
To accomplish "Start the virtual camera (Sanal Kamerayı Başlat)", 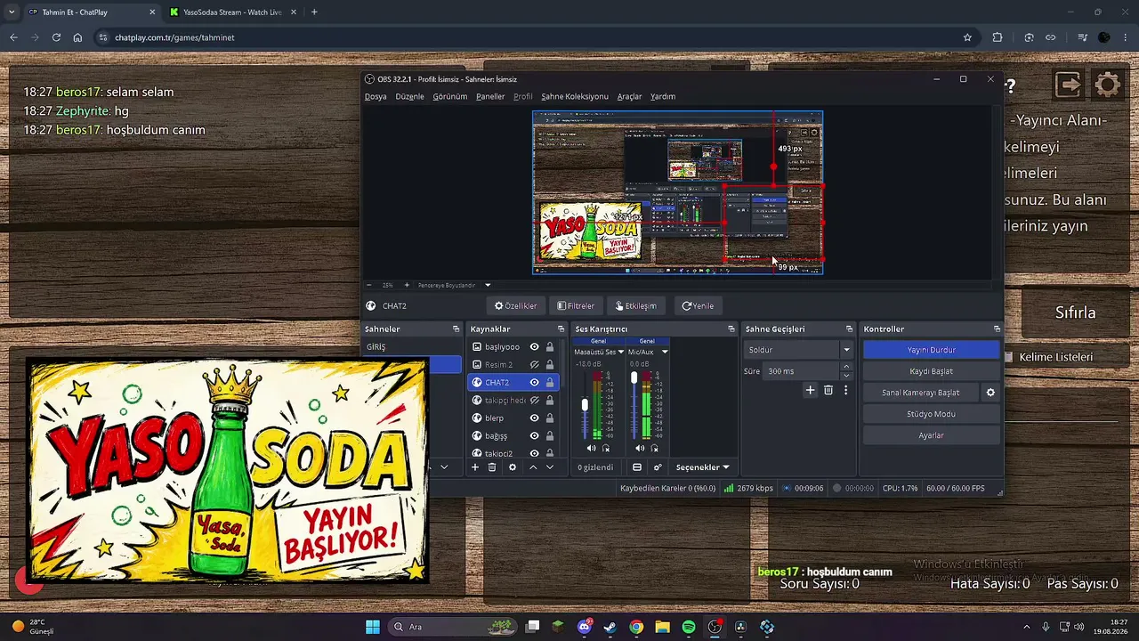I will click(920, 393).
